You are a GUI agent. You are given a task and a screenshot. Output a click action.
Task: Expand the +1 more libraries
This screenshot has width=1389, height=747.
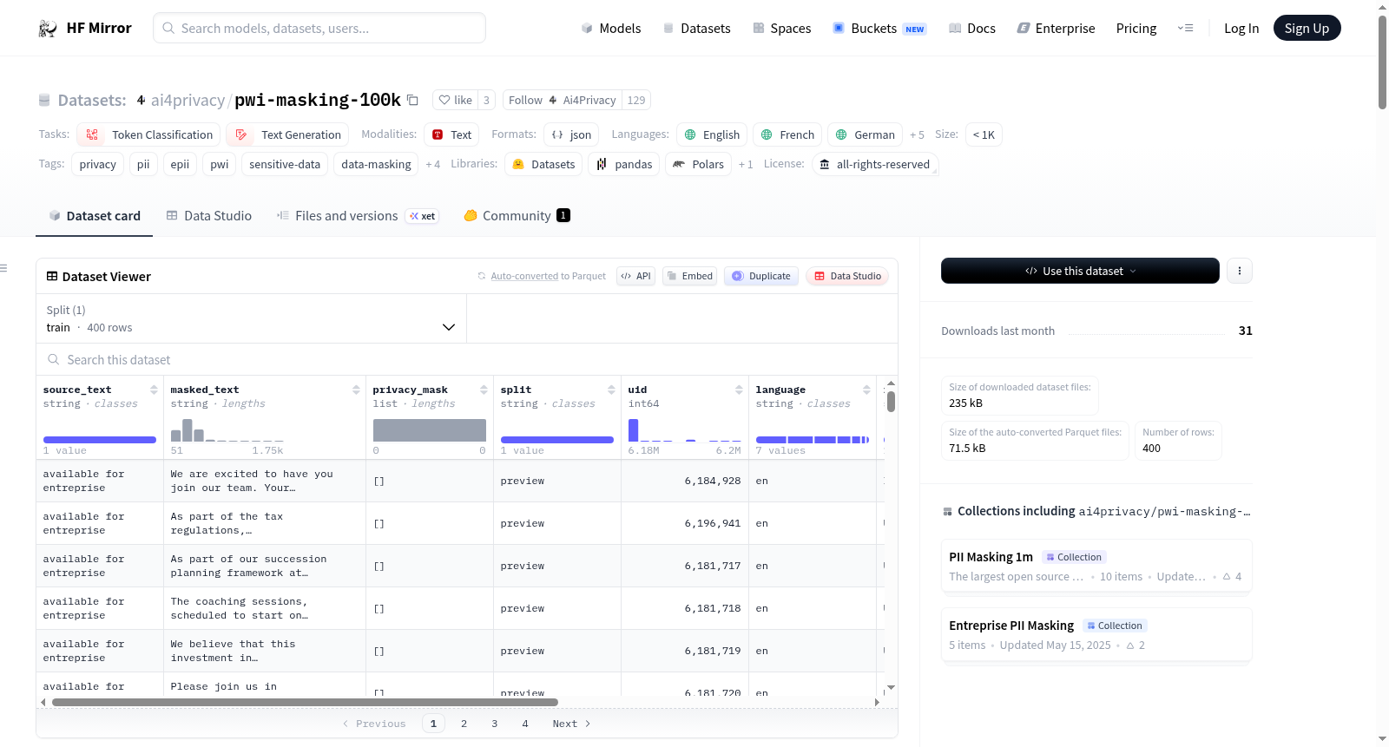point(746,165)
